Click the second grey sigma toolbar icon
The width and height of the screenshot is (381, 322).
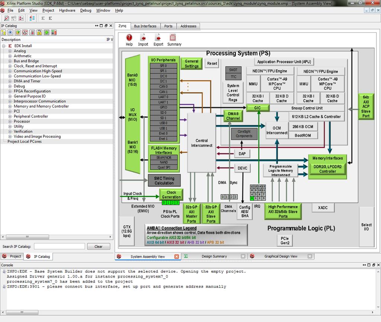pos(50,18)
